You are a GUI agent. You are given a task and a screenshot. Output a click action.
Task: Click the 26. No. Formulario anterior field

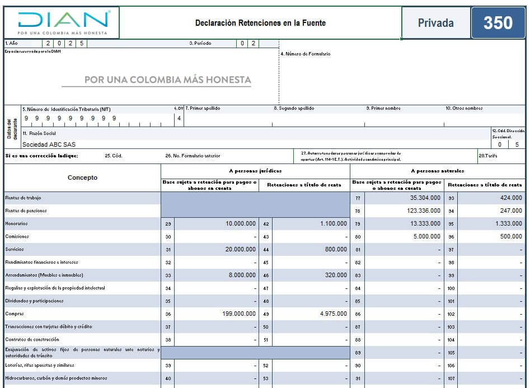pos(193,156)
